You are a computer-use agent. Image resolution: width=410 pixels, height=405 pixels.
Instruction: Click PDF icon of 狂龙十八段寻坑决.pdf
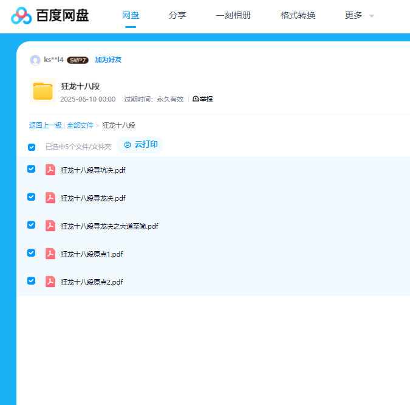tap(50, 170)
